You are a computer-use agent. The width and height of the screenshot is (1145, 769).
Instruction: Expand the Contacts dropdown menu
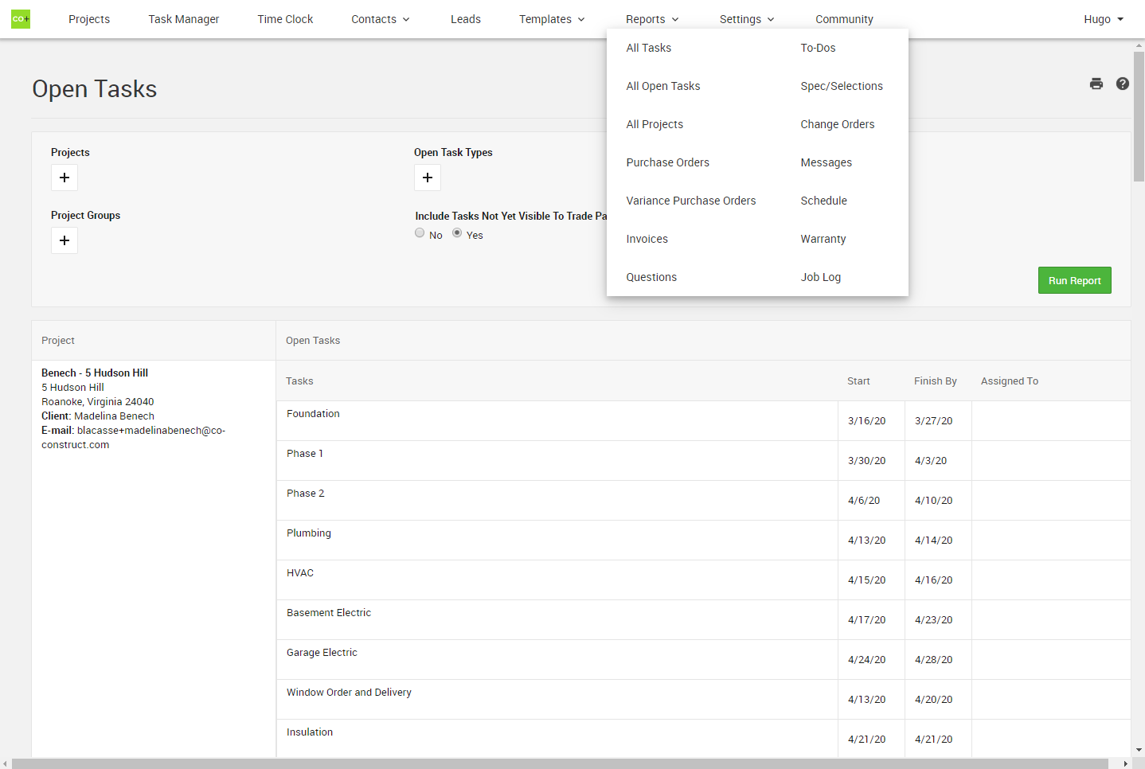coord(381,19)
